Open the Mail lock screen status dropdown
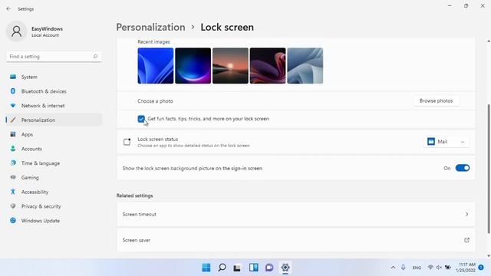This screenshot has height=276, width=491. click(x=446, y=142)
